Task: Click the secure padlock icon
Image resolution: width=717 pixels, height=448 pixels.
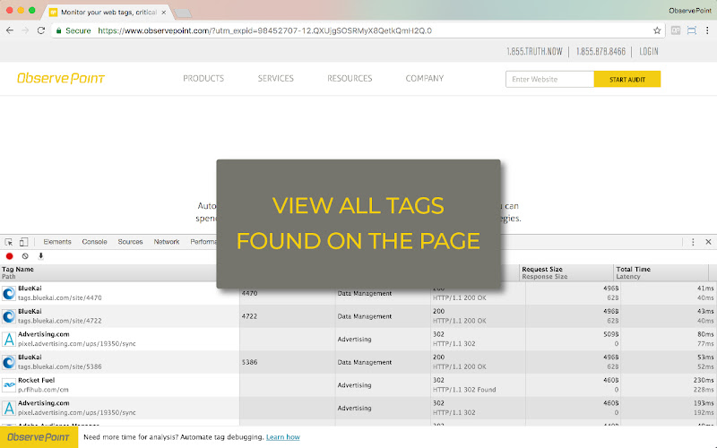Action: tap(58, 30)
